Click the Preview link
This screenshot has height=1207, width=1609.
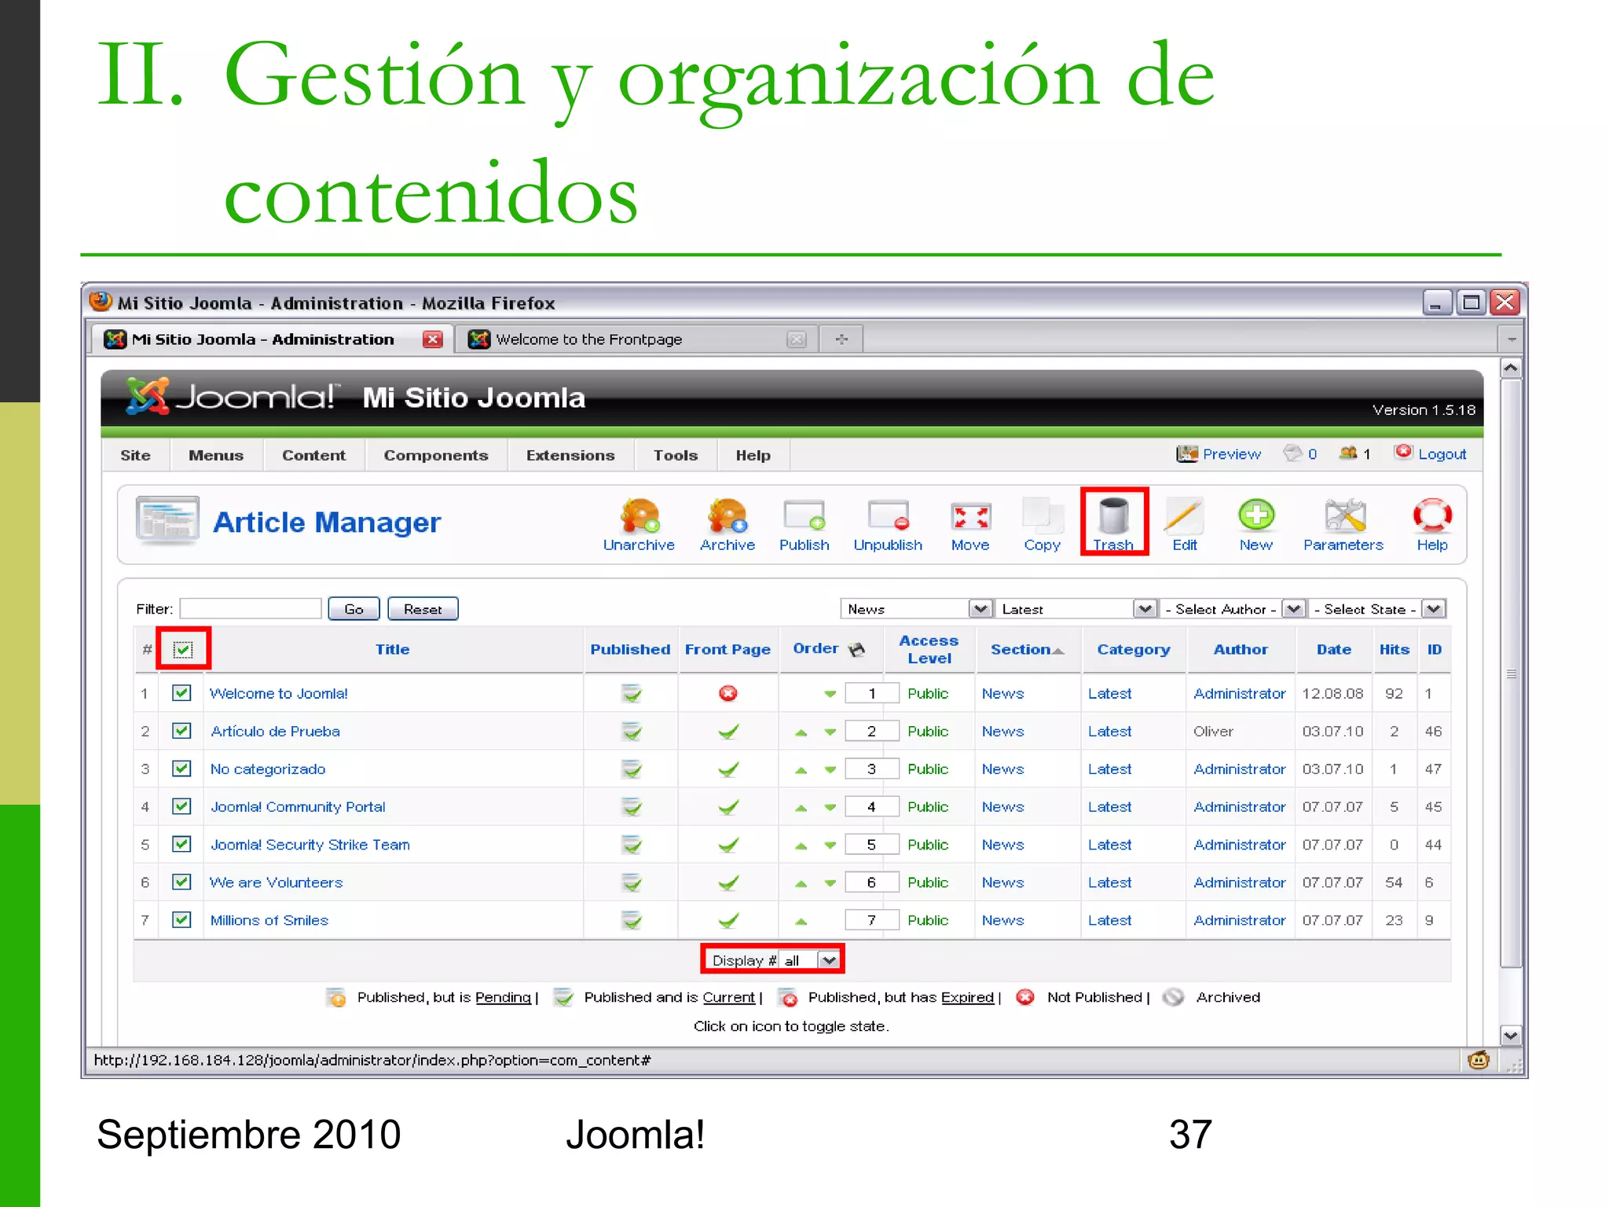pyautogui.click(x=1231, y=454)
